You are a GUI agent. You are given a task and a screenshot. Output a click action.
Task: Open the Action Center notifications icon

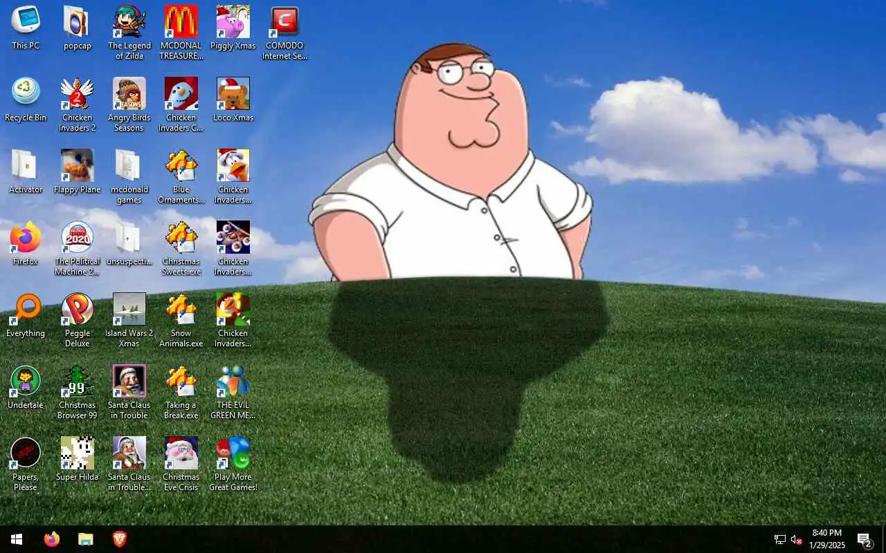pos(864,539)
